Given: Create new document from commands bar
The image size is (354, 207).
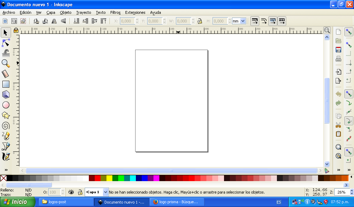Looking at the screenshot, I should pyautogui.click(x=338, y=32).
